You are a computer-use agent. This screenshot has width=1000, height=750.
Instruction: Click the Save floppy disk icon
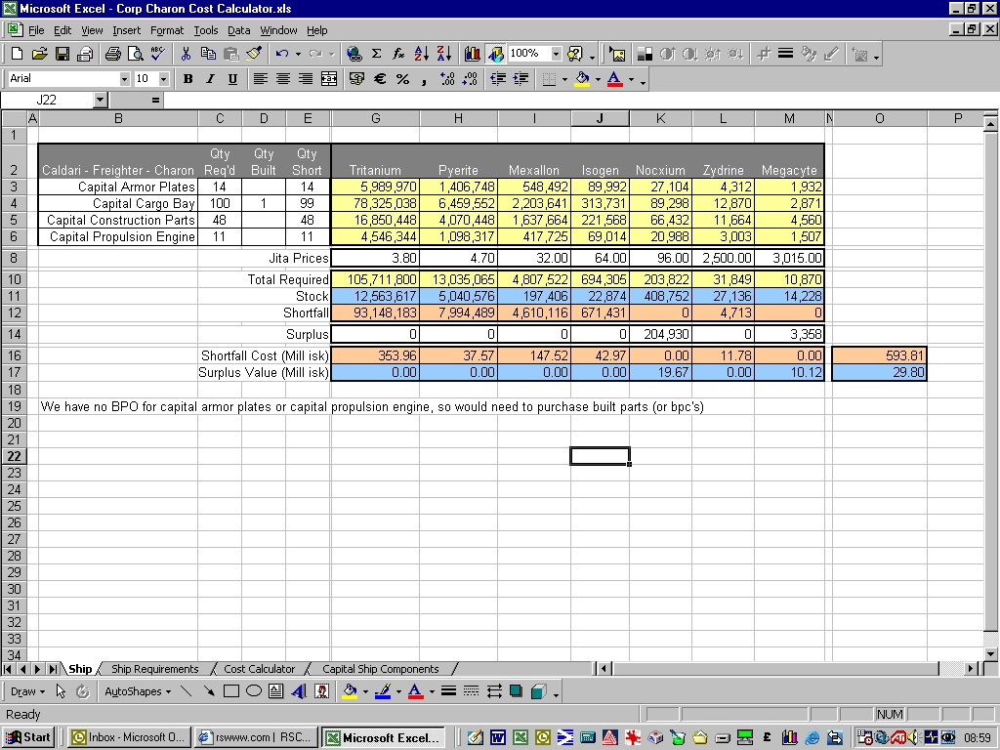pyautogui.click(x=62, y=54)
